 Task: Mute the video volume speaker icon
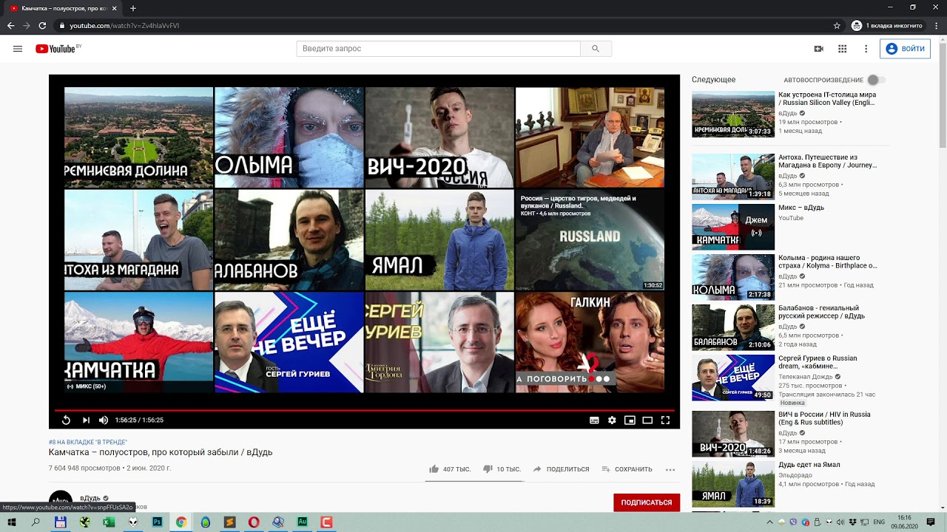click(104, 420)
